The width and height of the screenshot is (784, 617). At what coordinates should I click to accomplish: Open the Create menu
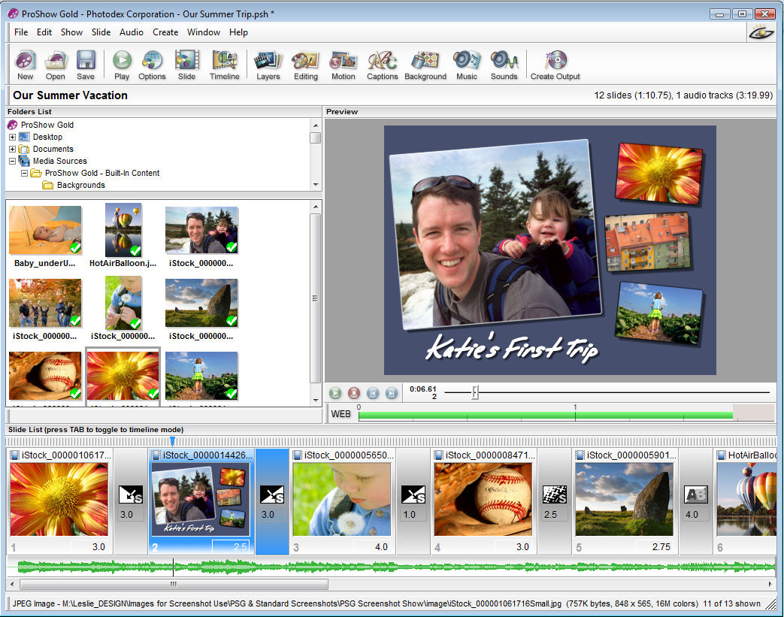pyautogui.click(x=165, y=32)
